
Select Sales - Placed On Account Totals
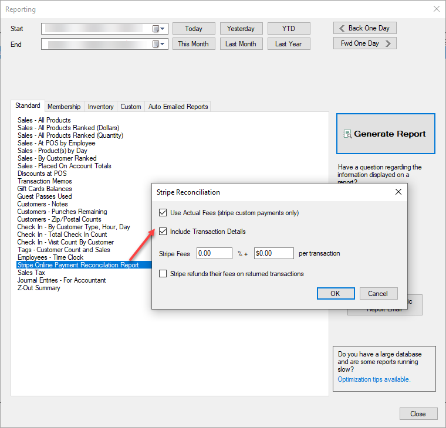[x=65, y=166]
